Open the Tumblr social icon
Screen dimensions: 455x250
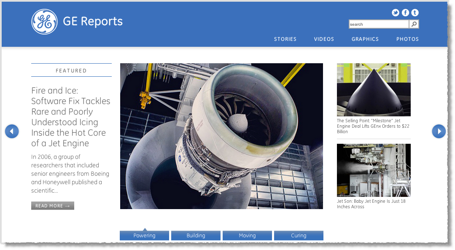pyautogui.click(x=415, y=13)
